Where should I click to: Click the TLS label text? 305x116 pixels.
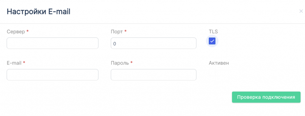click(213, 32)
